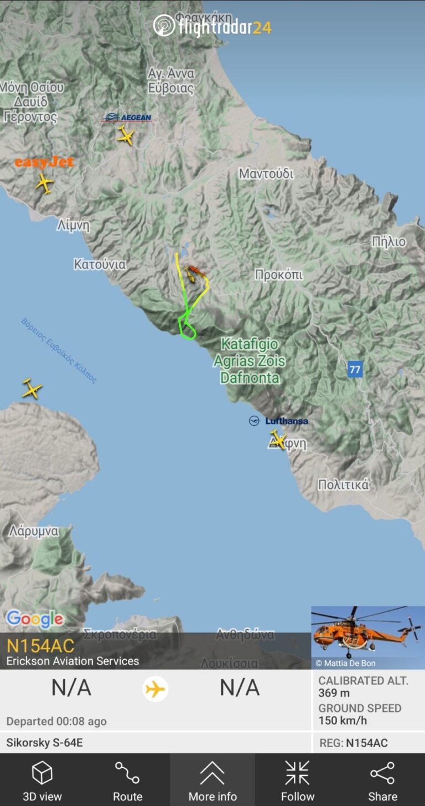Tap the N154AC callsign header
The height and width of the screenshot is (806, 425).
pyautogui.click(x=40, y=646)
